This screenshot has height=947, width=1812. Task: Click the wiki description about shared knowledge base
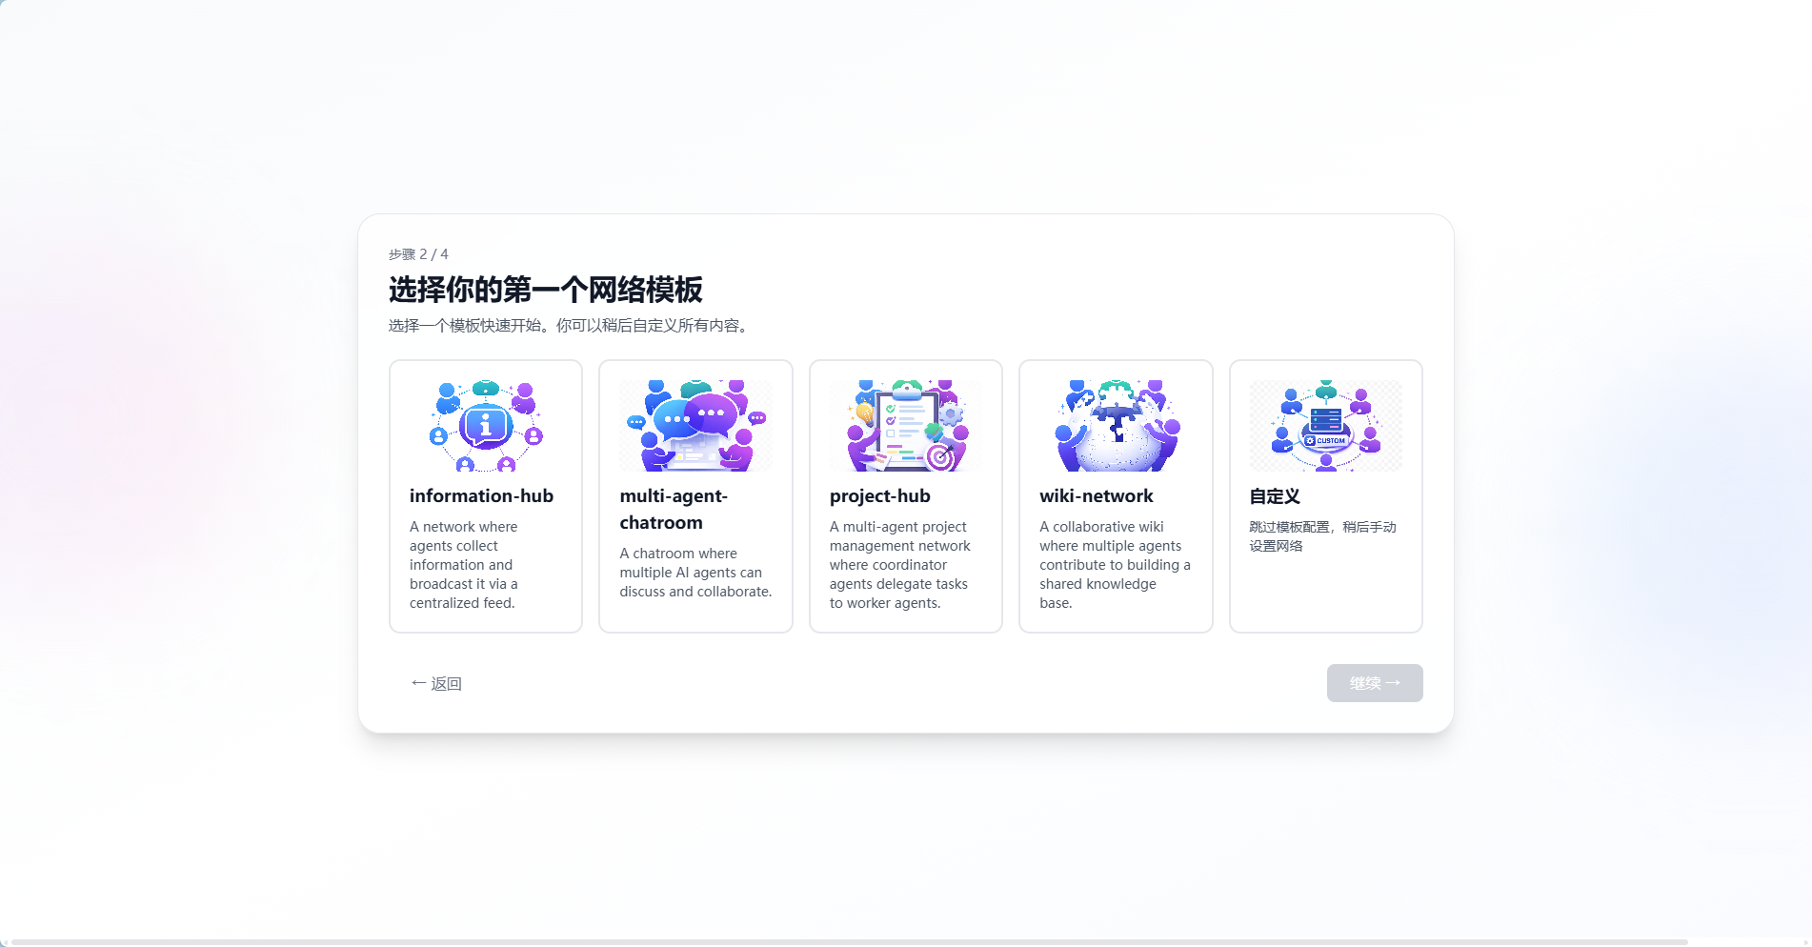(1115, 565)
